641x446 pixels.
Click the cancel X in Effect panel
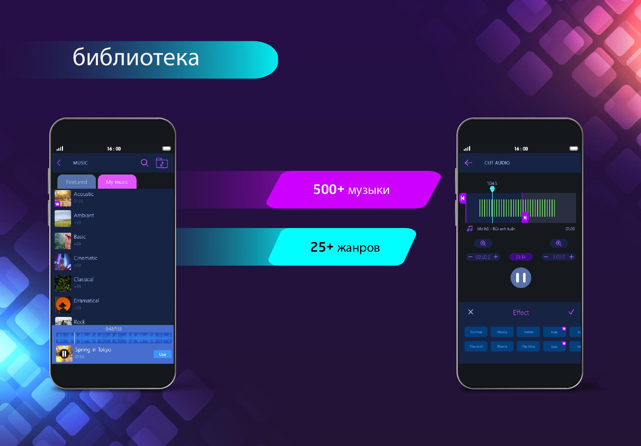coord(470,312)
